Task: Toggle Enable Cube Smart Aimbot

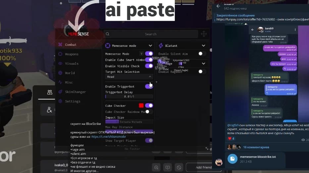Action: (149, 60)
